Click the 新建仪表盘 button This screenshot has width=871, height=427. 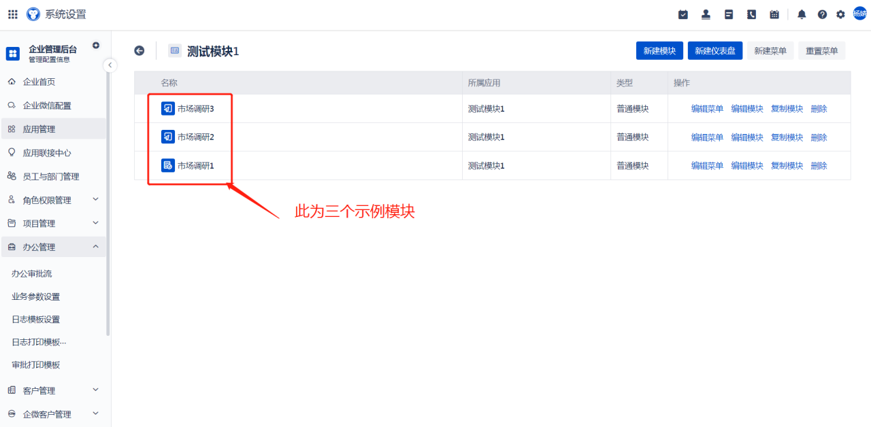click(715, 51)
